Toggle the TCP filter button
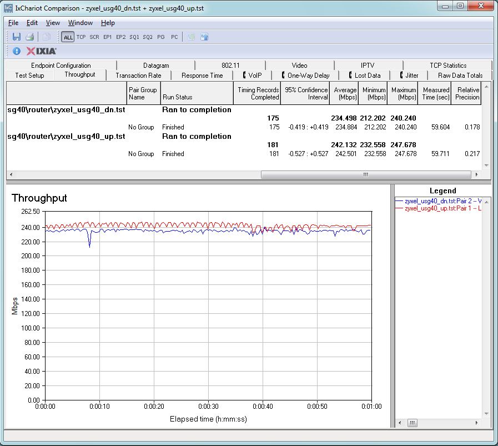This screenshot has width=498, height=446. coord(81,37)
